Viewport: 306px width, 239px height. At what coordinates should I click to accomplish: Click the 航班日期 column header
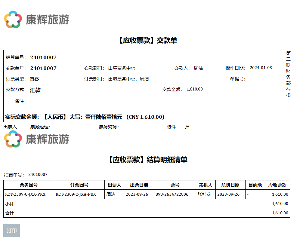(x=230, y=185)
